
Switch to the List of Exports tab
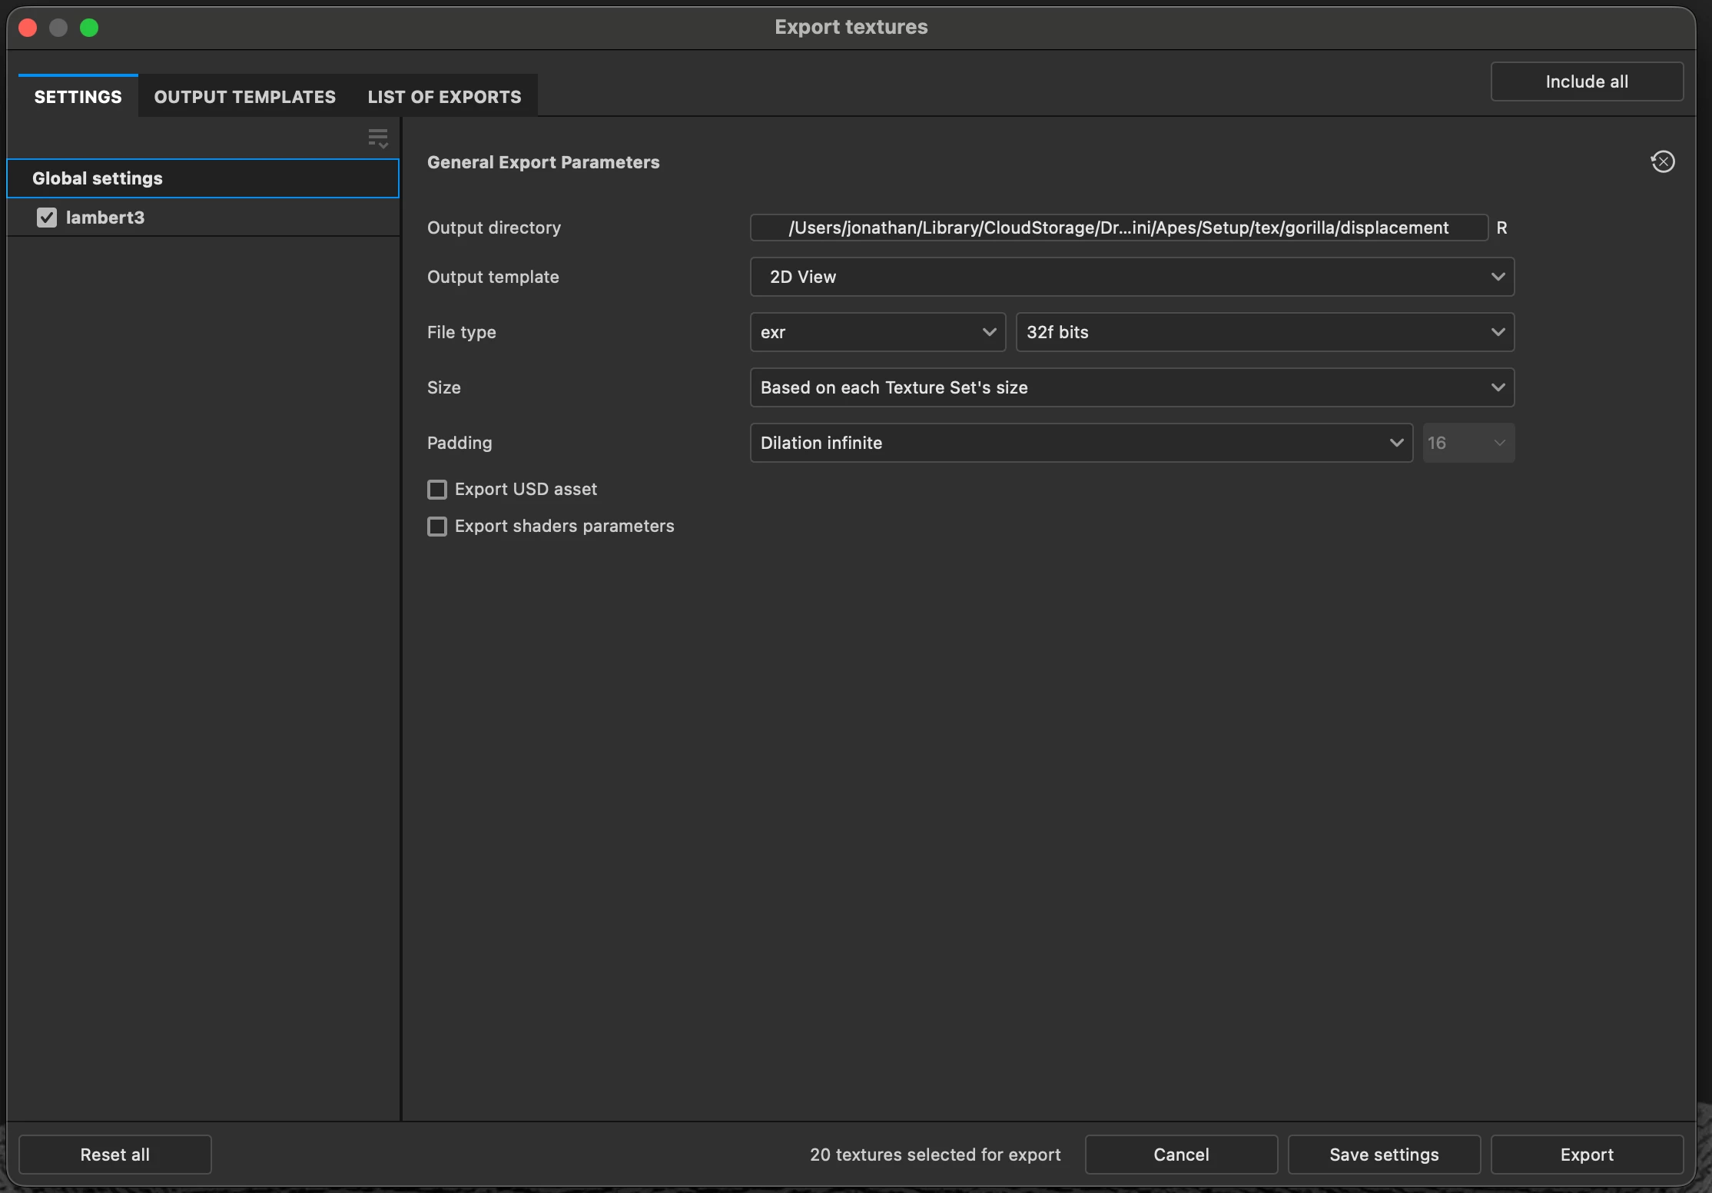pyautogui.click(x=444, y=97)
